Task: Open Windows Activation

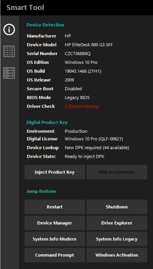Action: (117, 255)
